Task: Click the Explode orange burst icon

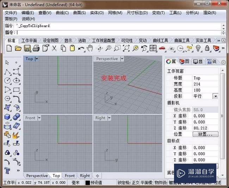Action: click(16, 135)
